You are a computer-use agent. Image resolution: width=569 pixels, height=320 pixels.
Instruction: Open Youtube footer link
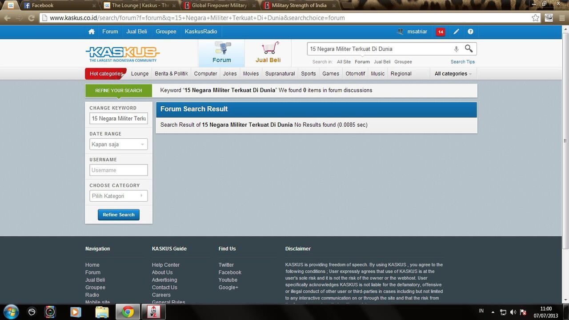(228, 280)
